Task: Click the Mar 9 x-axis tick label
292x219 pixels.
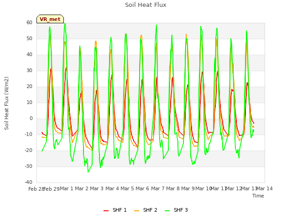Action: click(x=188, y=188)
